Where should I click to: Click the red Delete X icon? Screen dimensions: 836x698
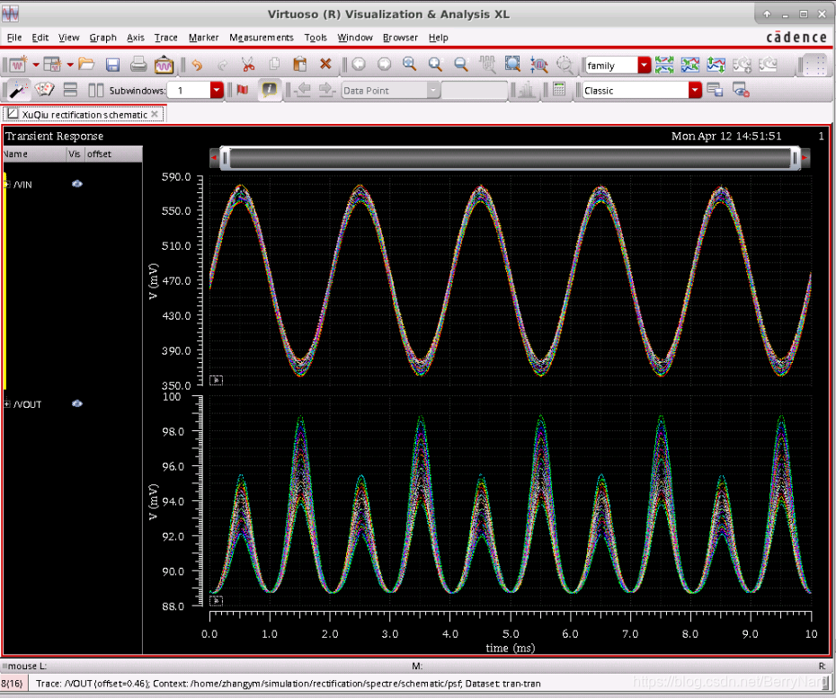(325, 65)
